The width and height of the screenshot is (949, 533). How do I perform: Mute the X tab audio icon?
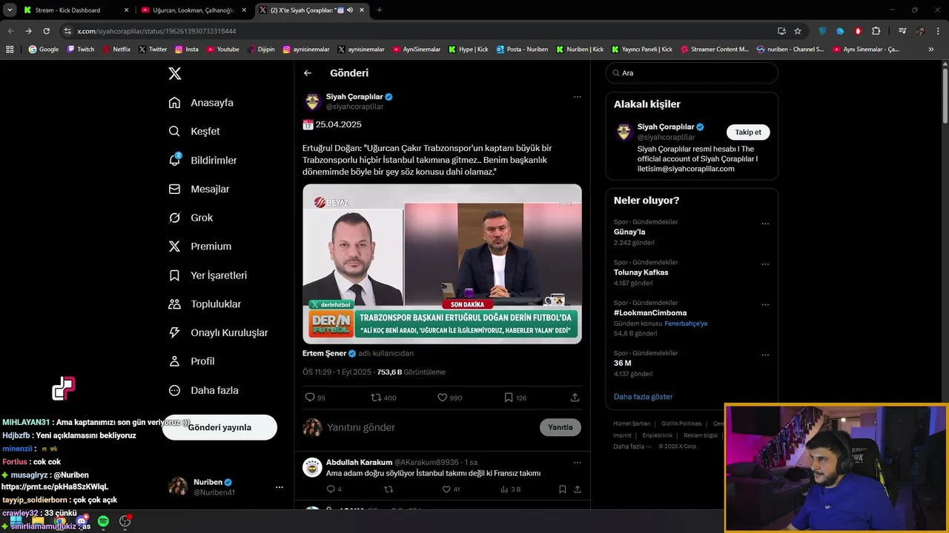coord(349,10)
